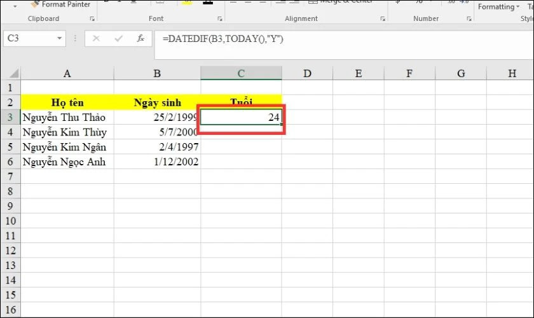Select column E header

tap(359, 73)
